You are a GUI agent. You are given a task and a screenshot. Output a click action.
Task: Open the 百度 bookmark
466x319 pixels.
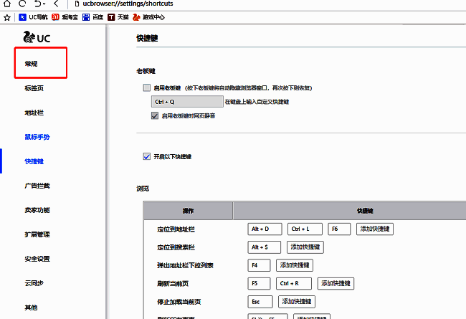[92, 17]
